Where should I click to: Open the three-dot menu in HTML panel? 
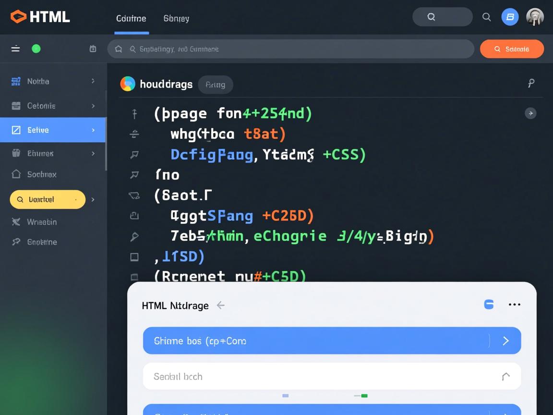[514, 305]
